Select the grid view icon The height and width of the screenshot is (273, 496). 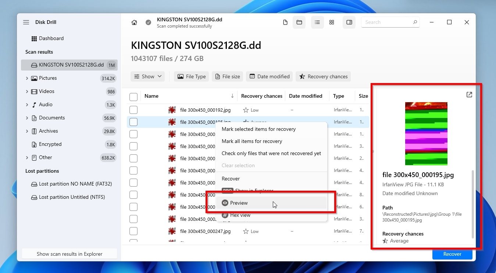[332, 22]
